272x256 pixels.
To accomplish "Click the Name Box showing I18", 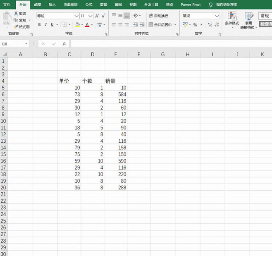I will pyautogui.click(x=12, y=44).
